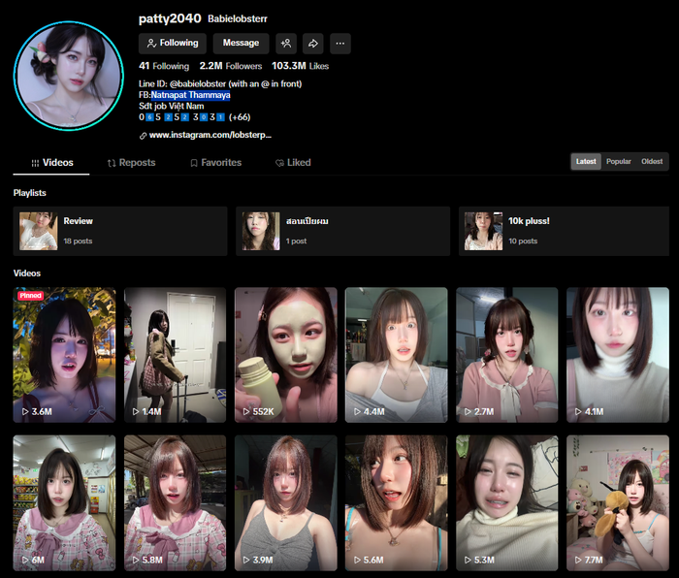The height and width of the screenshot is (578, 679).
Task: Switch to the Reposts tab
Action: click(x=131, y=163)
